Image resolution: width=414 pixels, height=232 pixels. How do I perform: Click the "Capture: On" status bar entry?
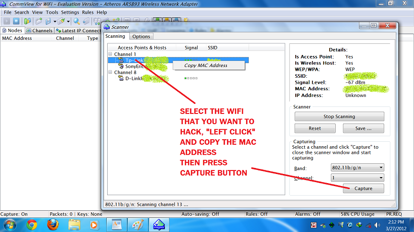14,214
